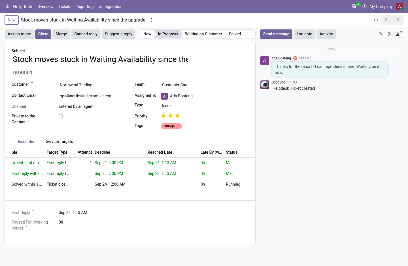Click the Send message button
408x266 pixels.
276,34
